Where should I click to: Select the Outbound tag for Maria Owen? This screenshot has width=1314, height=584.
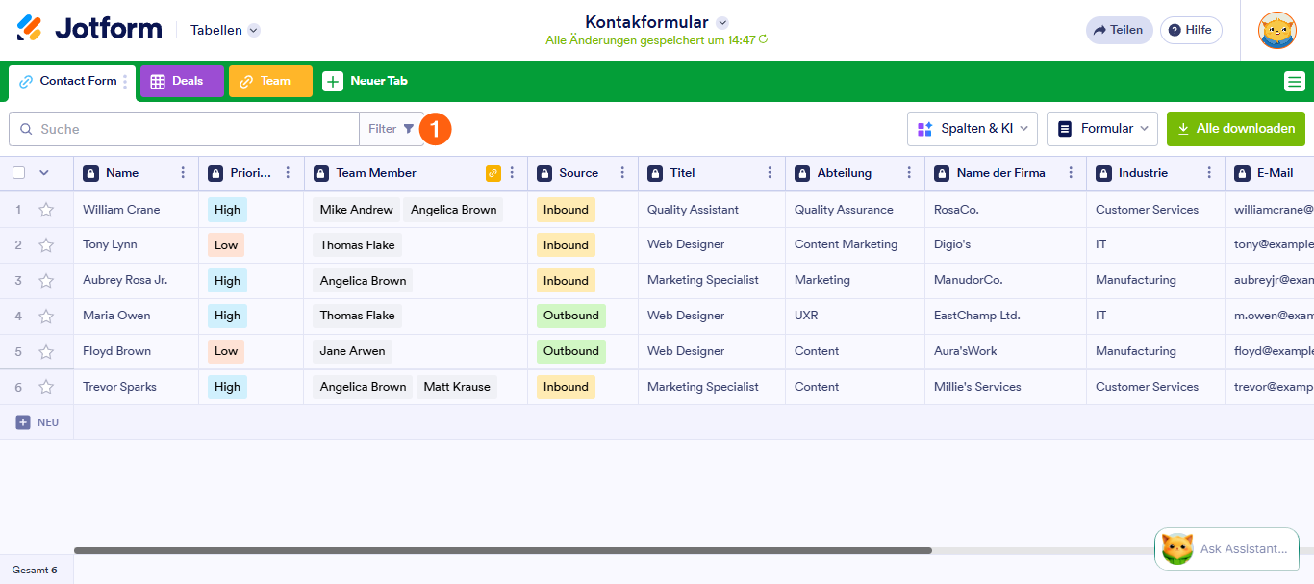pyautogui.click(x=571, y=316)
